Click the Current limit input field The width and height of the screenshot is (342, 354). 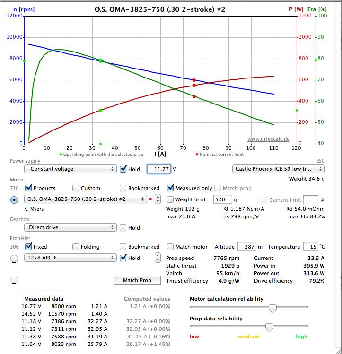(x=311, y=200)
